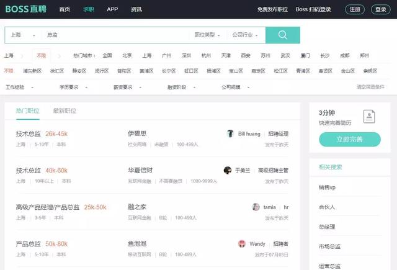Select hot city 全国
The height and width of the screenshot is (270, 397).
107,55
